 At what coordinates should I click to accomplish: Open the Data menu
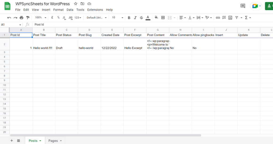pyautogui.click(x=70, y=10)
